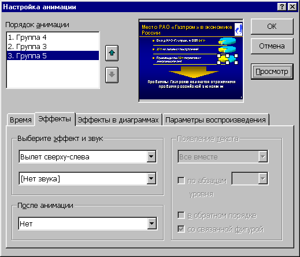Toggle the 'по абзацам' checkbox
The height and width of the screenshot is (257, 300).
tap(181, 181)
